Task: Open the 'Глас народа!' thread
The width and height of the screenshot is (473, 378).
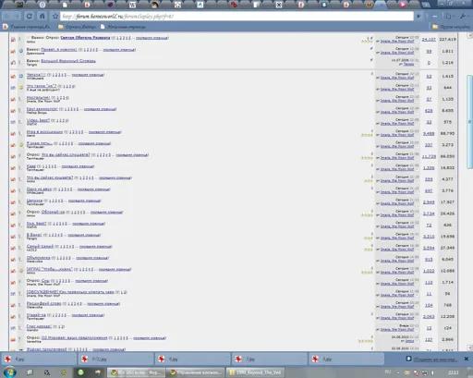Action: (39, 326)
